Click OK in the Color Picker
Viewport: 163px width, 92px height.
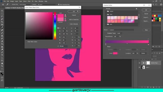(74, 11)
